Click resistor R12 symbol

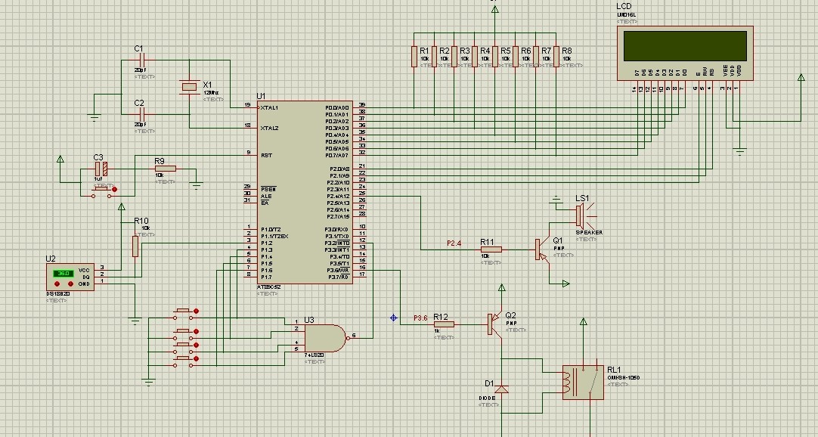(444, 324)
